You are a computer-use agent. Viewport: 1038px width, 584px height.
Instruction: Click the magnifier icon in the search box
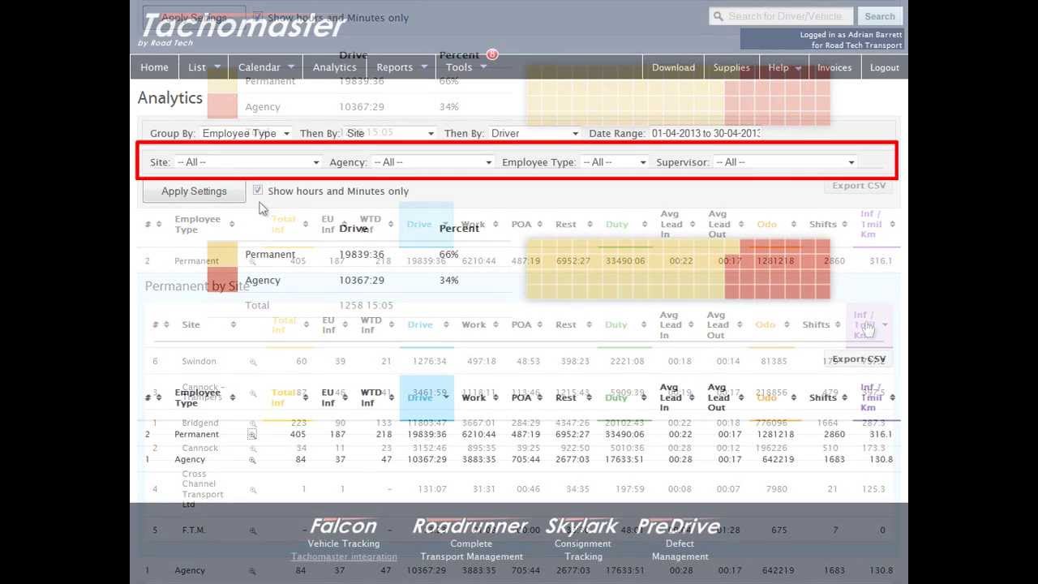click(717, 16)
